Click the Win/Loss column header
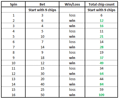119x99 pixels. click(x=72, y=4)
